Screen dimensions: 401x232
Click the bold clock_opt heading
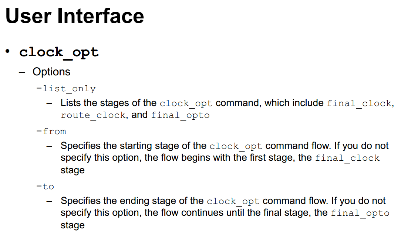point(59,52)
